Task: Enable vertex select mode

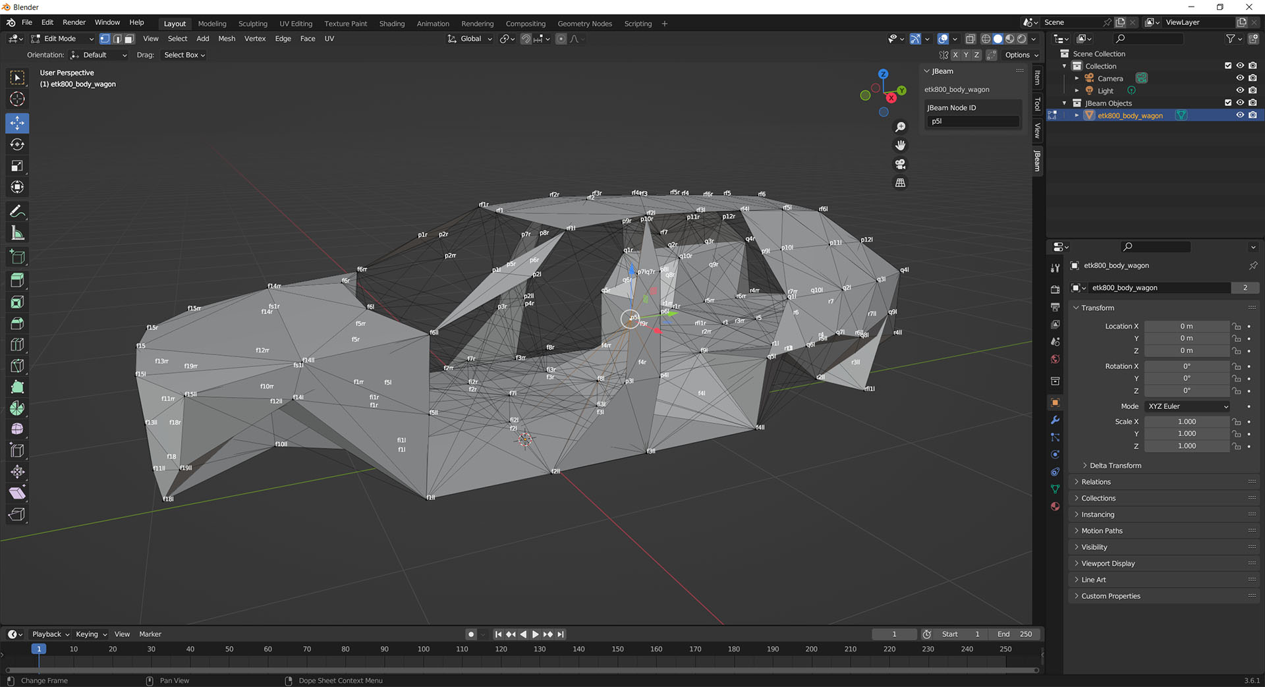Action: click(104, 39)
